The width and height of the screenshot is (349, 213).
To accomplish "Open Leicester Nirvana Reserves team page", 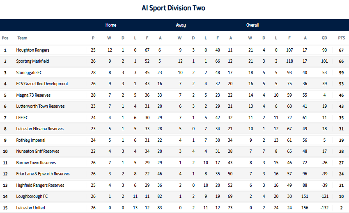I will [40, 129].
